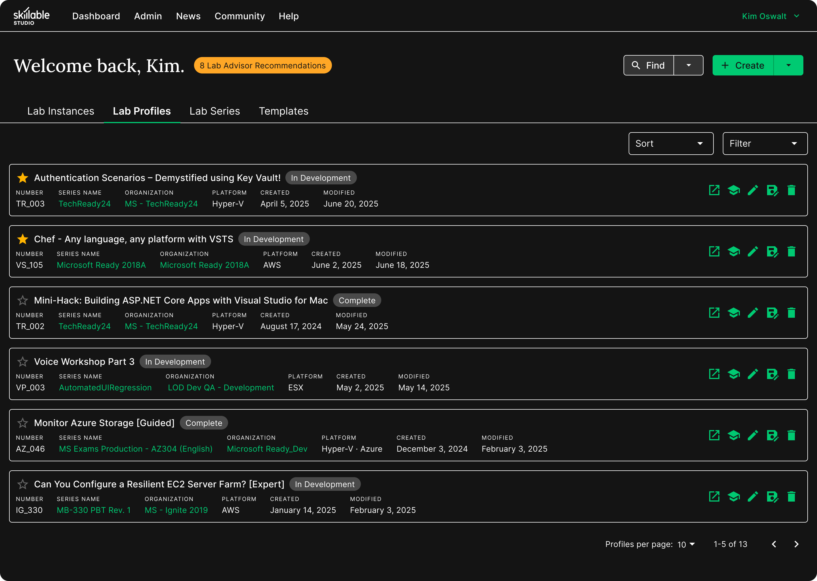Launch the Authentication Scenarios lab with open-external icon

click(714, 190)
